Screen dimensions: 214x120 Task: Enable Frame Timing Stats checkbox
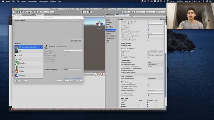(x=148, y=40)
